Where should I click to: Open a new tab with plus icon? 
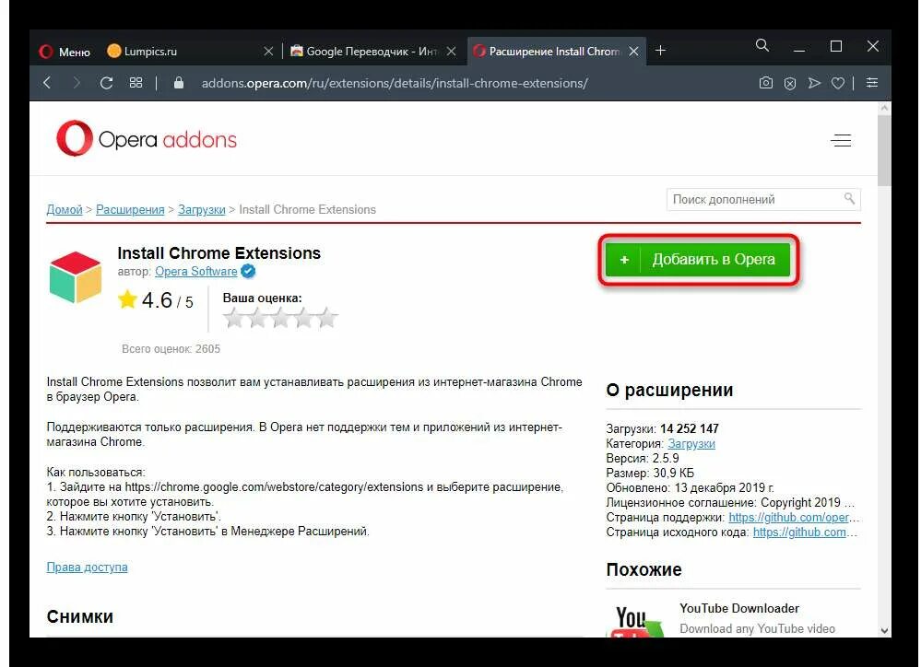pyautogui.click(x=660, y=51)
